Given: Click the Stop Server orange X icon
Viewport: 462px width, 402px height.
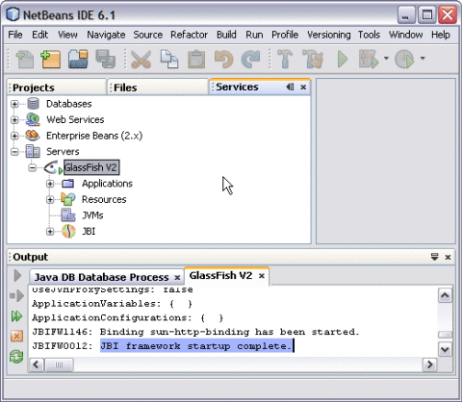Looking at the screenshot, I should point(16,337).
